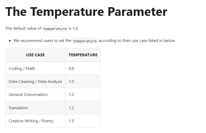Select the Translation row label
The height and width of the screenshot is (133, 206).
point(18,108)
